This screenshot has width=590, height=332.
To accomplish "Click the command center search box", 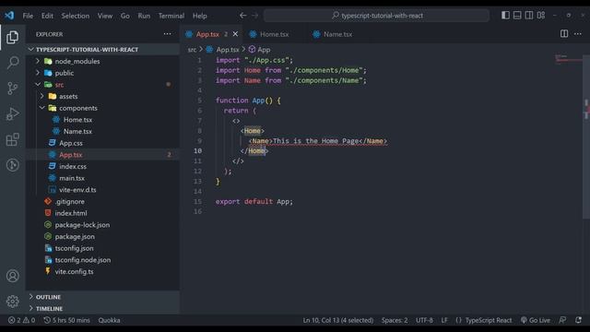I will (x=376, y=16).
